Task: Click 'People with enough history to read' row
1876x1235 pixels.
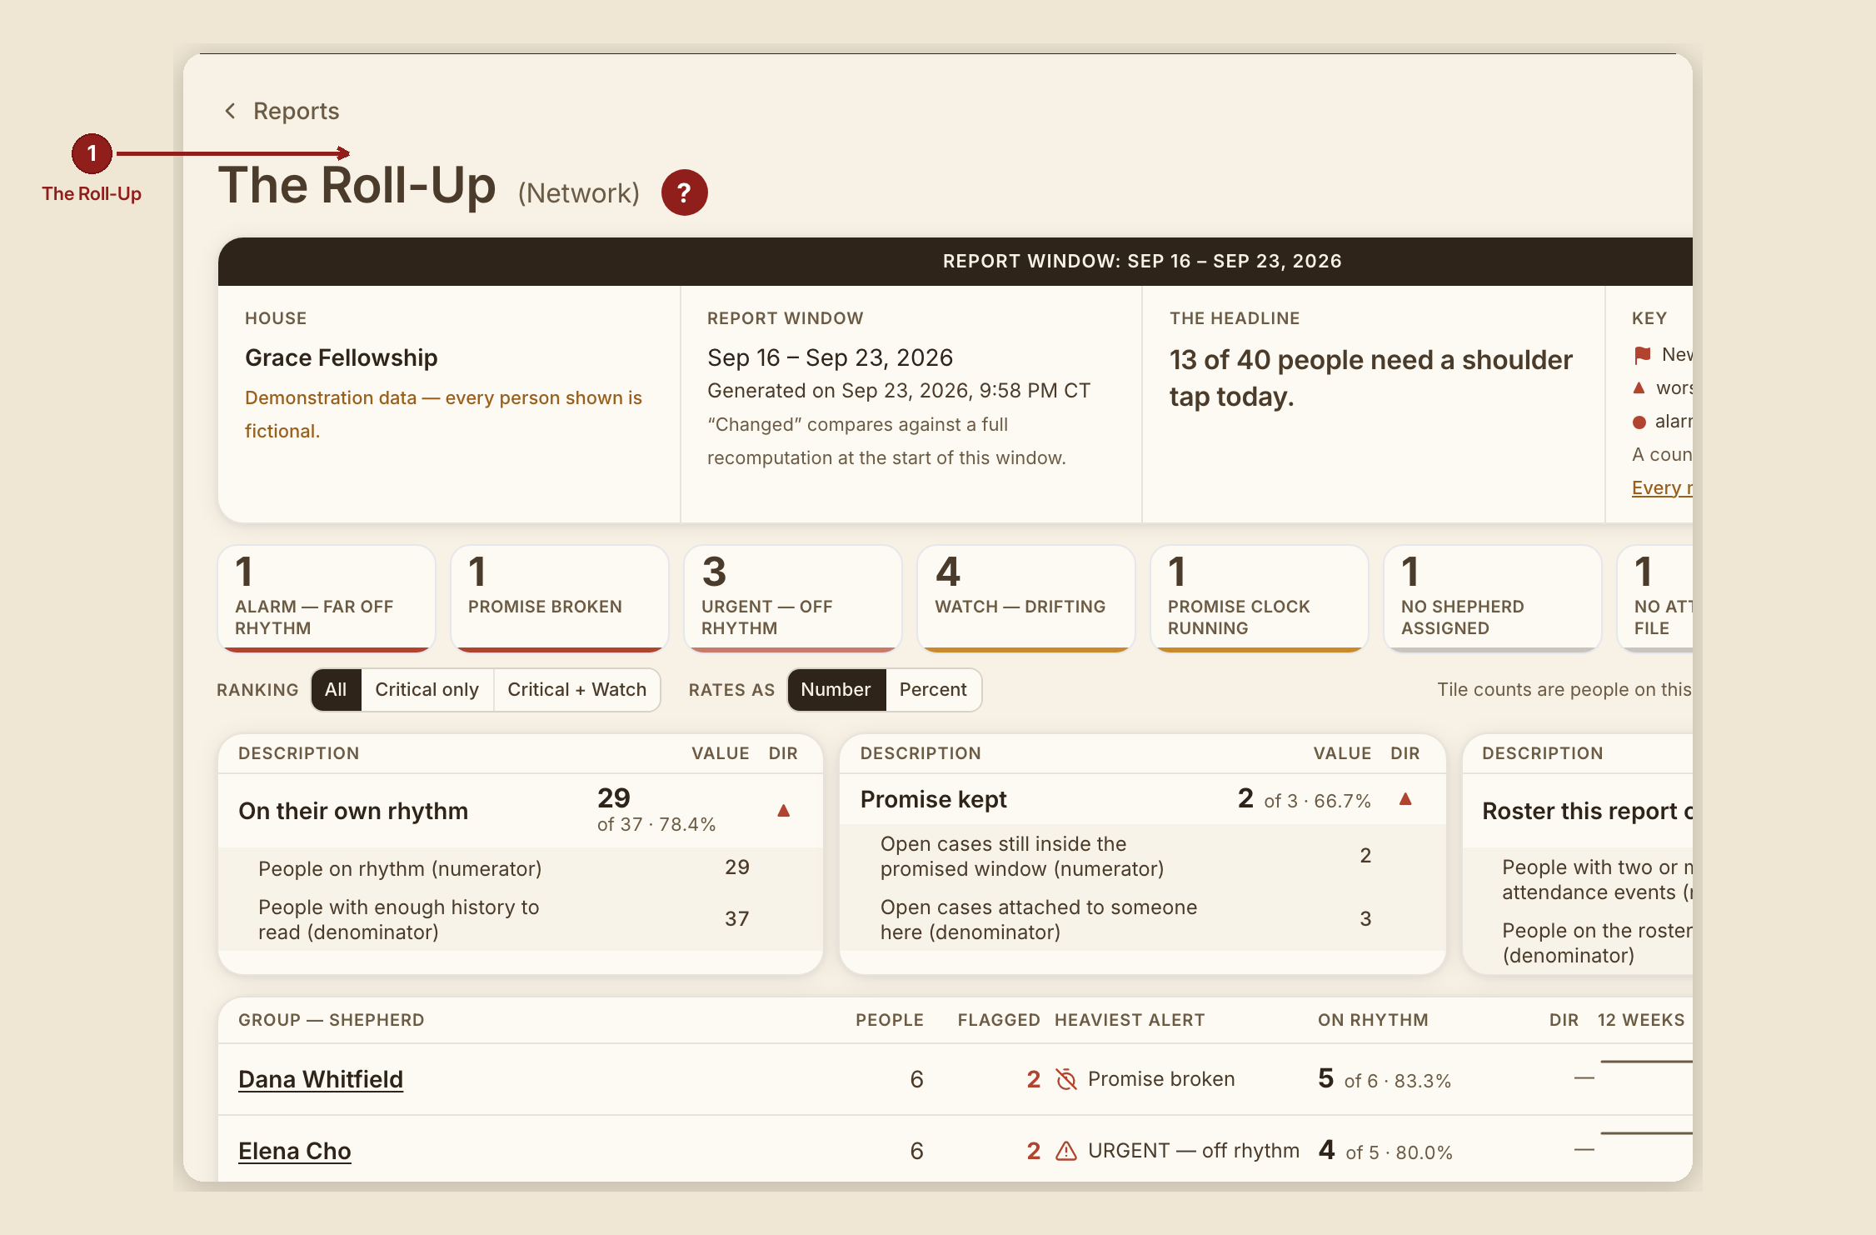Action: point(521,919)
